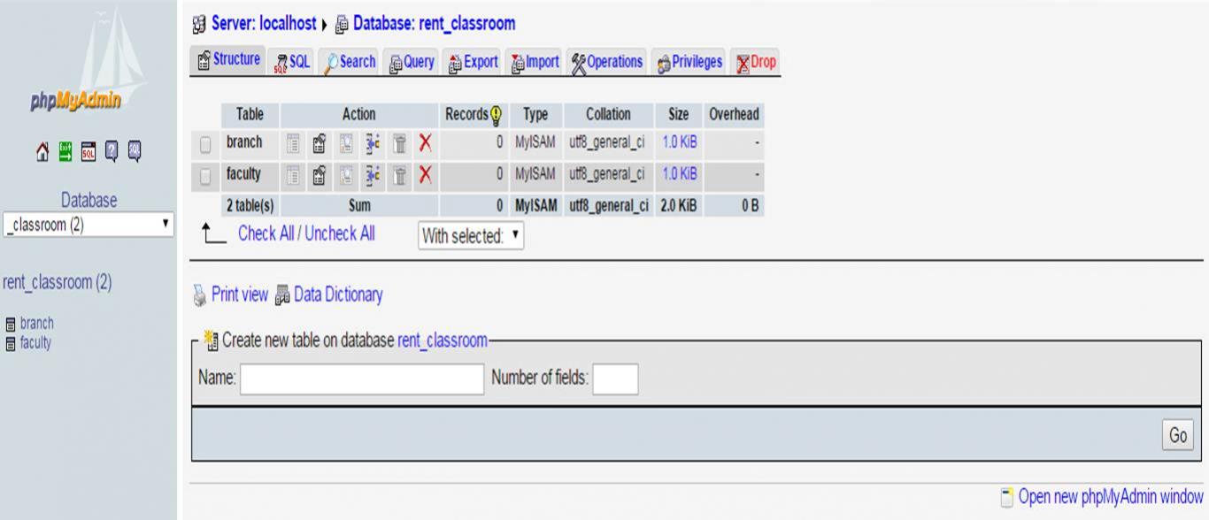This screenshot has height=520, width=1209.
Task: Select the Drop tab
Action: (x=757, y=62)
